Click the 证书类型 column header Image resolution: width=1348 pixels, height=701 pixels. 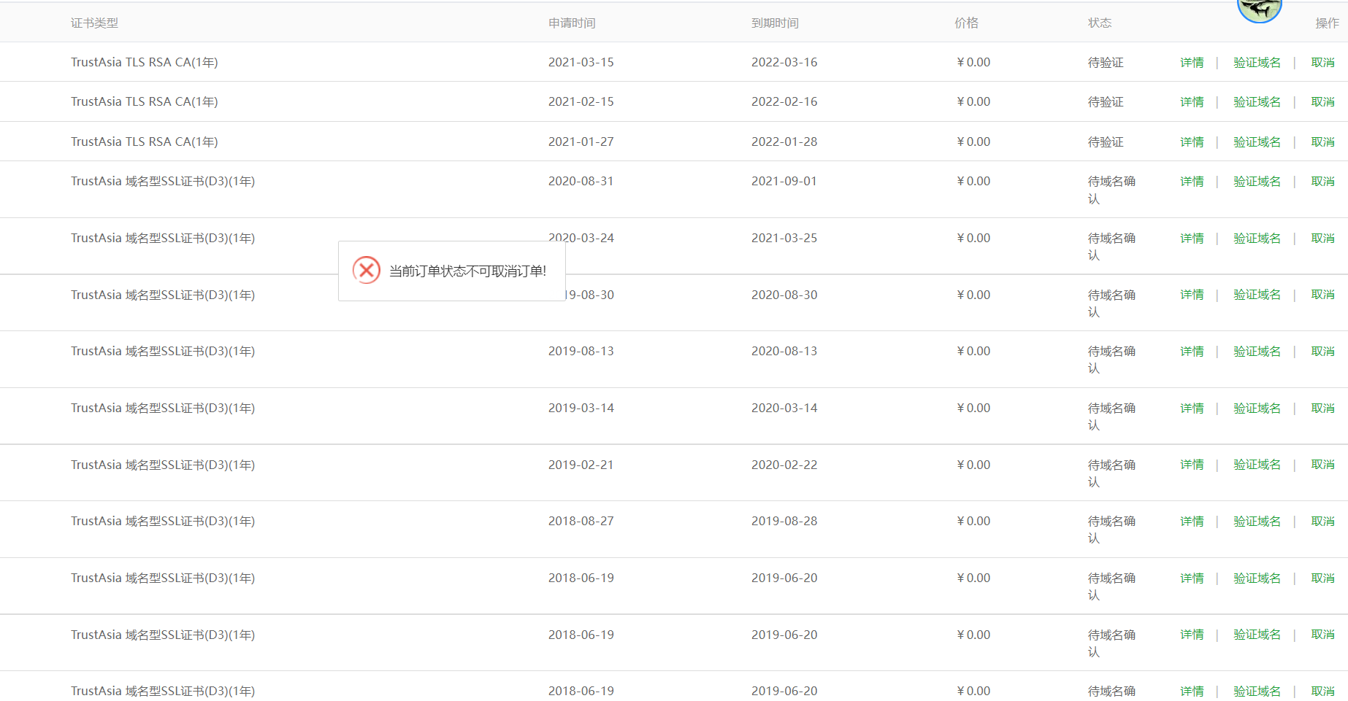pos(94,23)
